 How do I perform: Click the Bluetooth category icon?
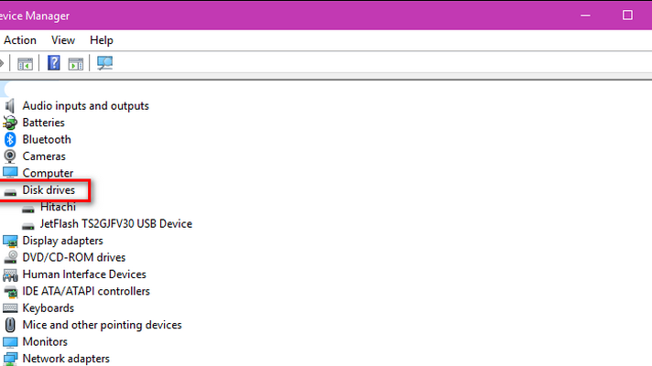pos(10,140)
